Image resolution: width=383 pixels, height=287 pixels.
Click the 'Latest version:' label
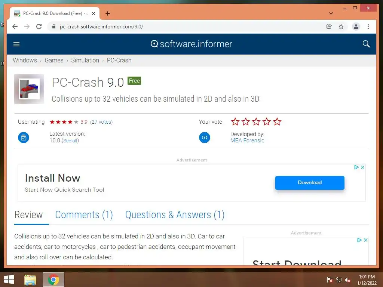[x=67, y=134]
